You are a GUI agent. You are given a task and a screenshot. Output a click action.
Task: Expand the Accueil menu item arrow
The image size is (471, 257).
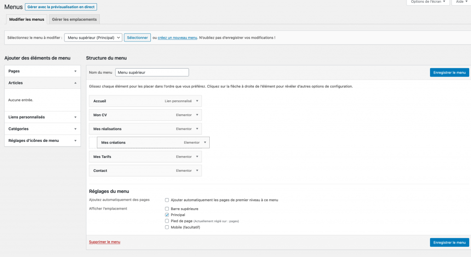[197, 101]
